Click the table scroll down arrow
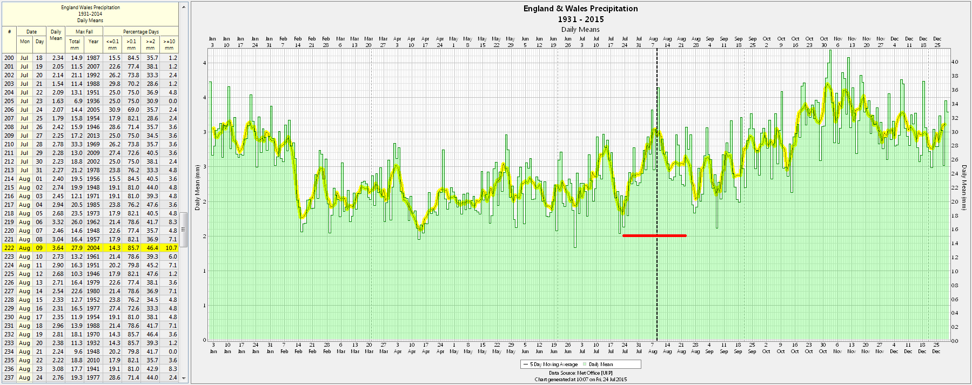 (x=184, y=378)
